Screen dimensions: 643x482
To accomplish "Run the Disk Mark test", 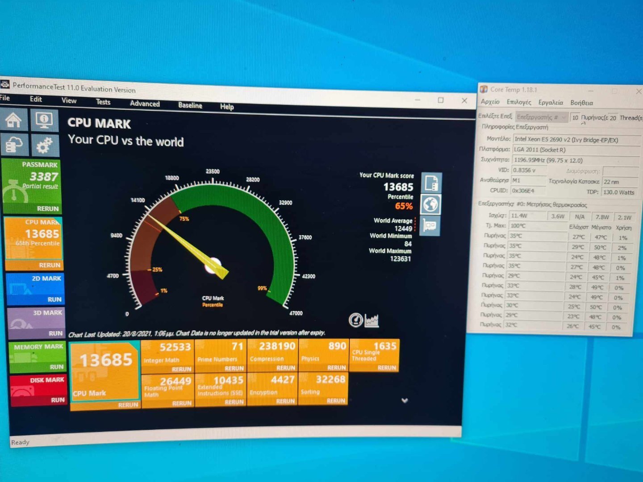I will pos(58,400).
